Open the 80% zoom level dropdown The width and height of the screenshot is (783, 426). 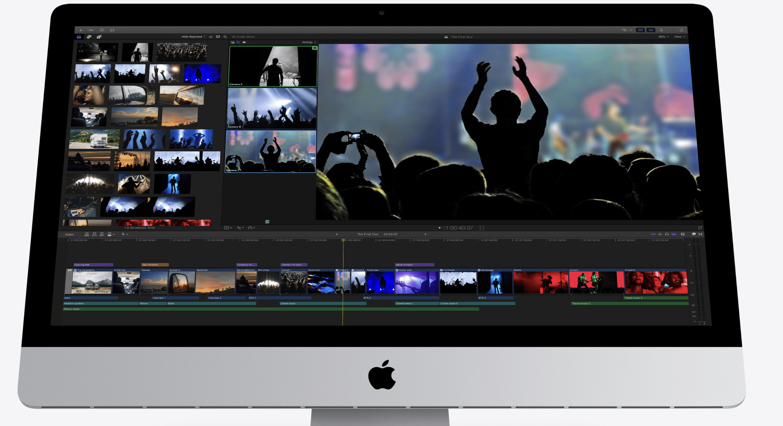(x=663, y=37)
